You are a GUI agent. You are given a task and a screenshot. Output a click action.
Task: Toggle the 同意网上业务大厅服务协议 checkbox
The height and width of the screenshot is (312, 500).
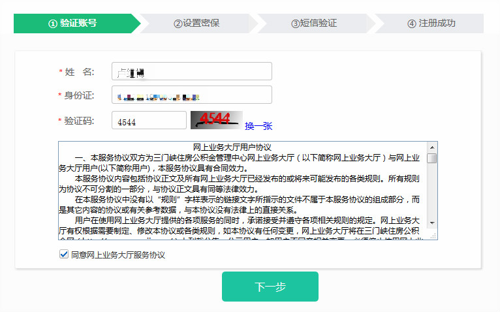[x=64, y=255]
